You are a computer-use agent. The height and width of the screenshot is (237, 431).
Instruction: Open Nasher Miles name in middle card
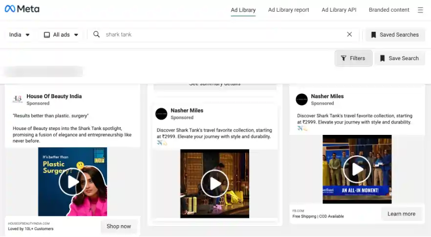pyautogui.click(x=187, y=110)
